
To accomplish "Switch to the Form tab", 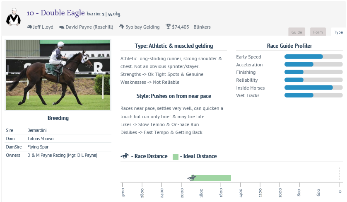I will pyautogui.click(x=318, y=32).
